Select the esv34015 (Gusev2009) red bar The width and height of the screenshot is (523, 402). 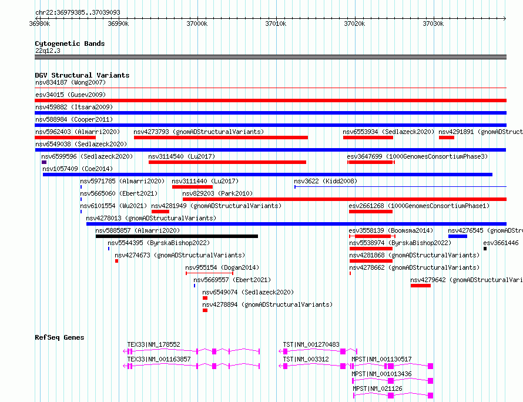[x=270, y=101]
